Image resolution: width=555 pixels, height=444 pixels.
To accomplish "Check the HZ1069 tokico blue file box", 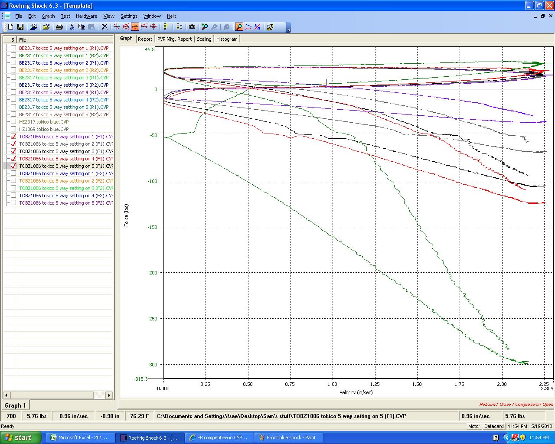I will tap(13, 129).
